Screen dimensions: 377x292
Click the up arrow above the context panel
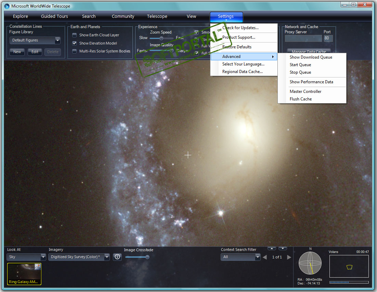pyautogui.click(x=272, y=248)
